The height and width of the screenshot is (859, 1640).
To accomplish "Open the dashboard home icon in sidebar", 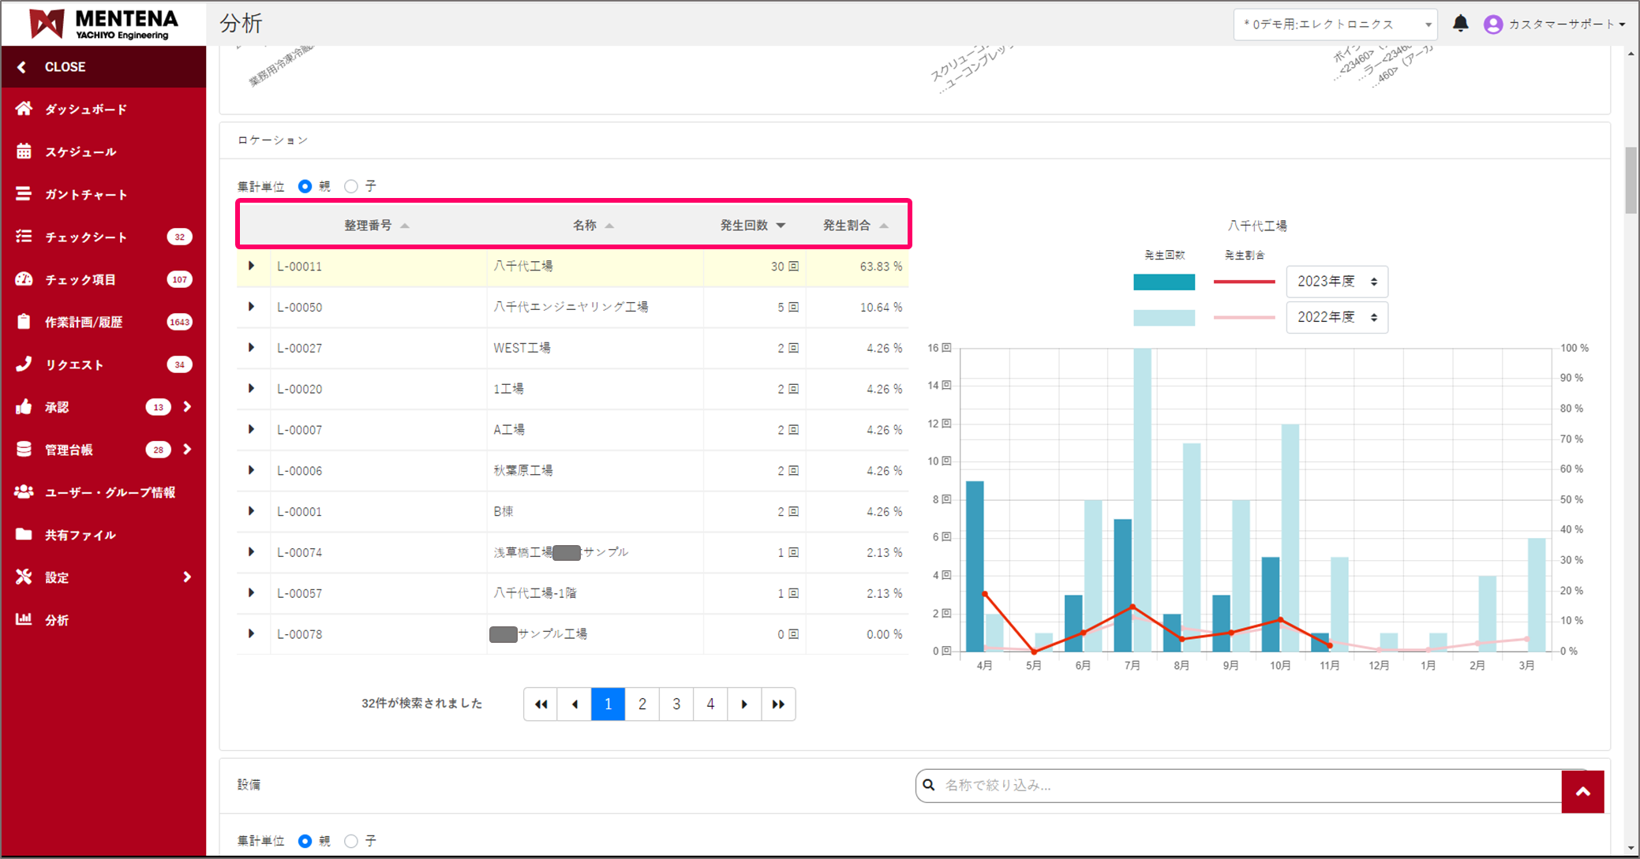I will [x=24, y=109].
